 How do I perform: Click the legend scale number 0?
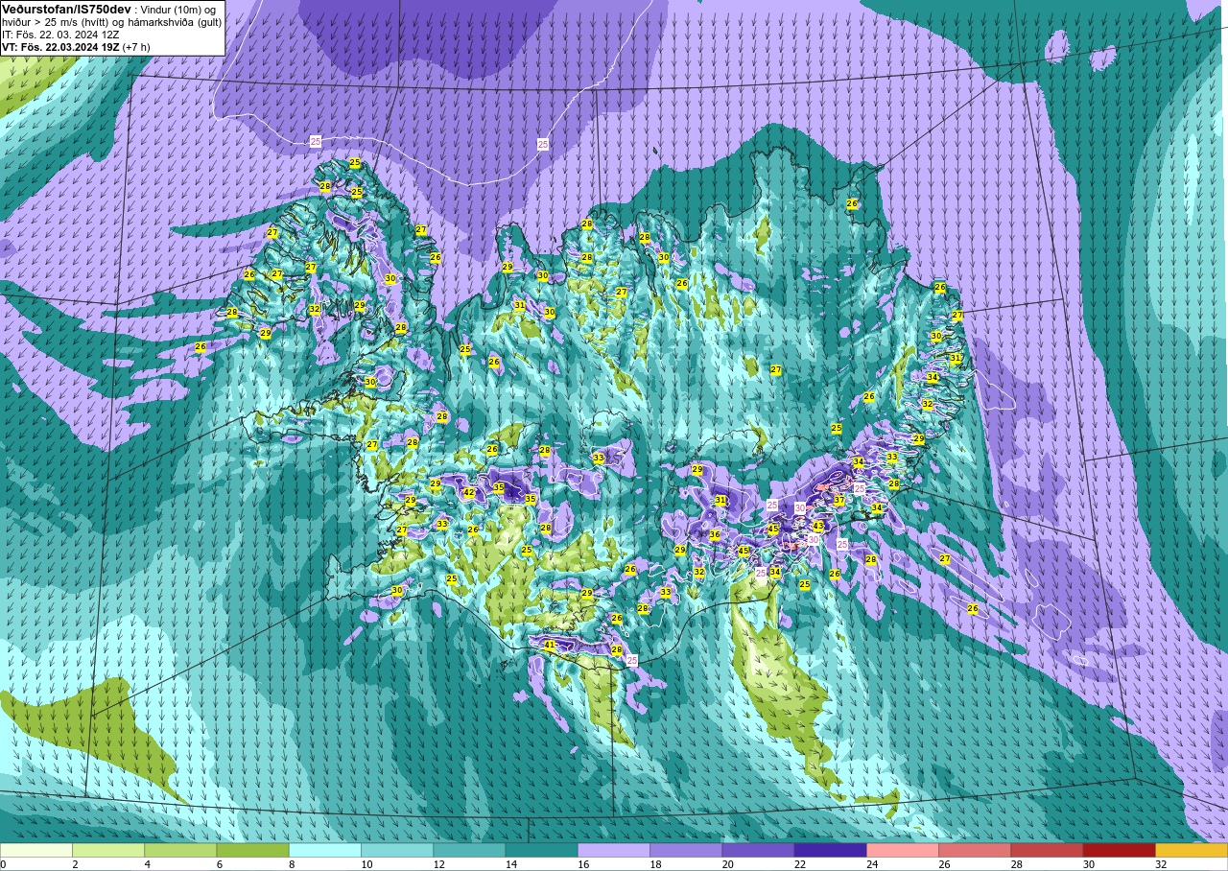click(3, 864)
